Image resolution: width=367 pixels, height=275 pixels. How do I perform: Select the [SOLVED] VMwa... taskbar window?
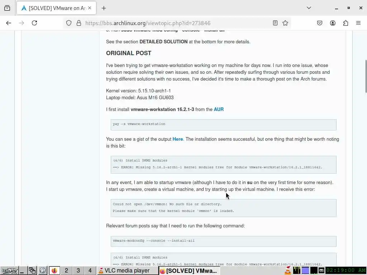coord(189,271)
